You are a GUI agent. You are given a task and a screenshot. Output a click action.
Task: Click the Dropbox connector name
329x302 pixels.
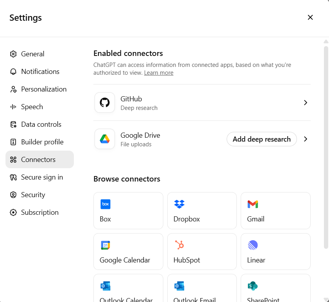tap(186, 219)
